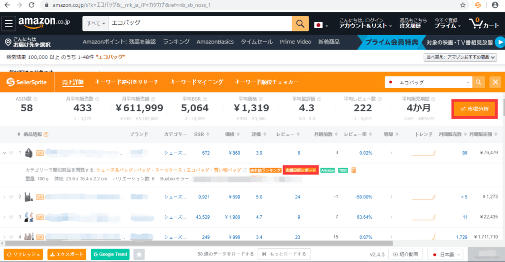Click the SP badge in row 2

40,197
